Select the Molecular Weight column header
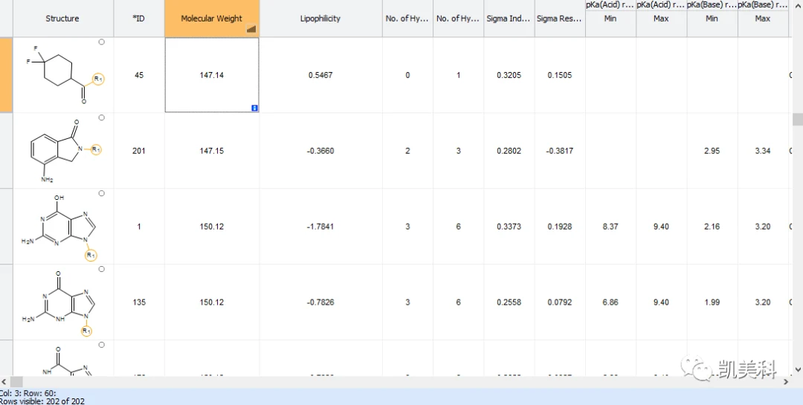Viewport: 803px width, 405px height. click(212, 19)
